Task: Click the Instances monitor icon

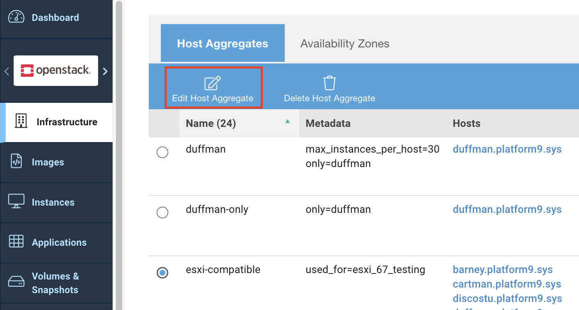Action: pos(16,201)
